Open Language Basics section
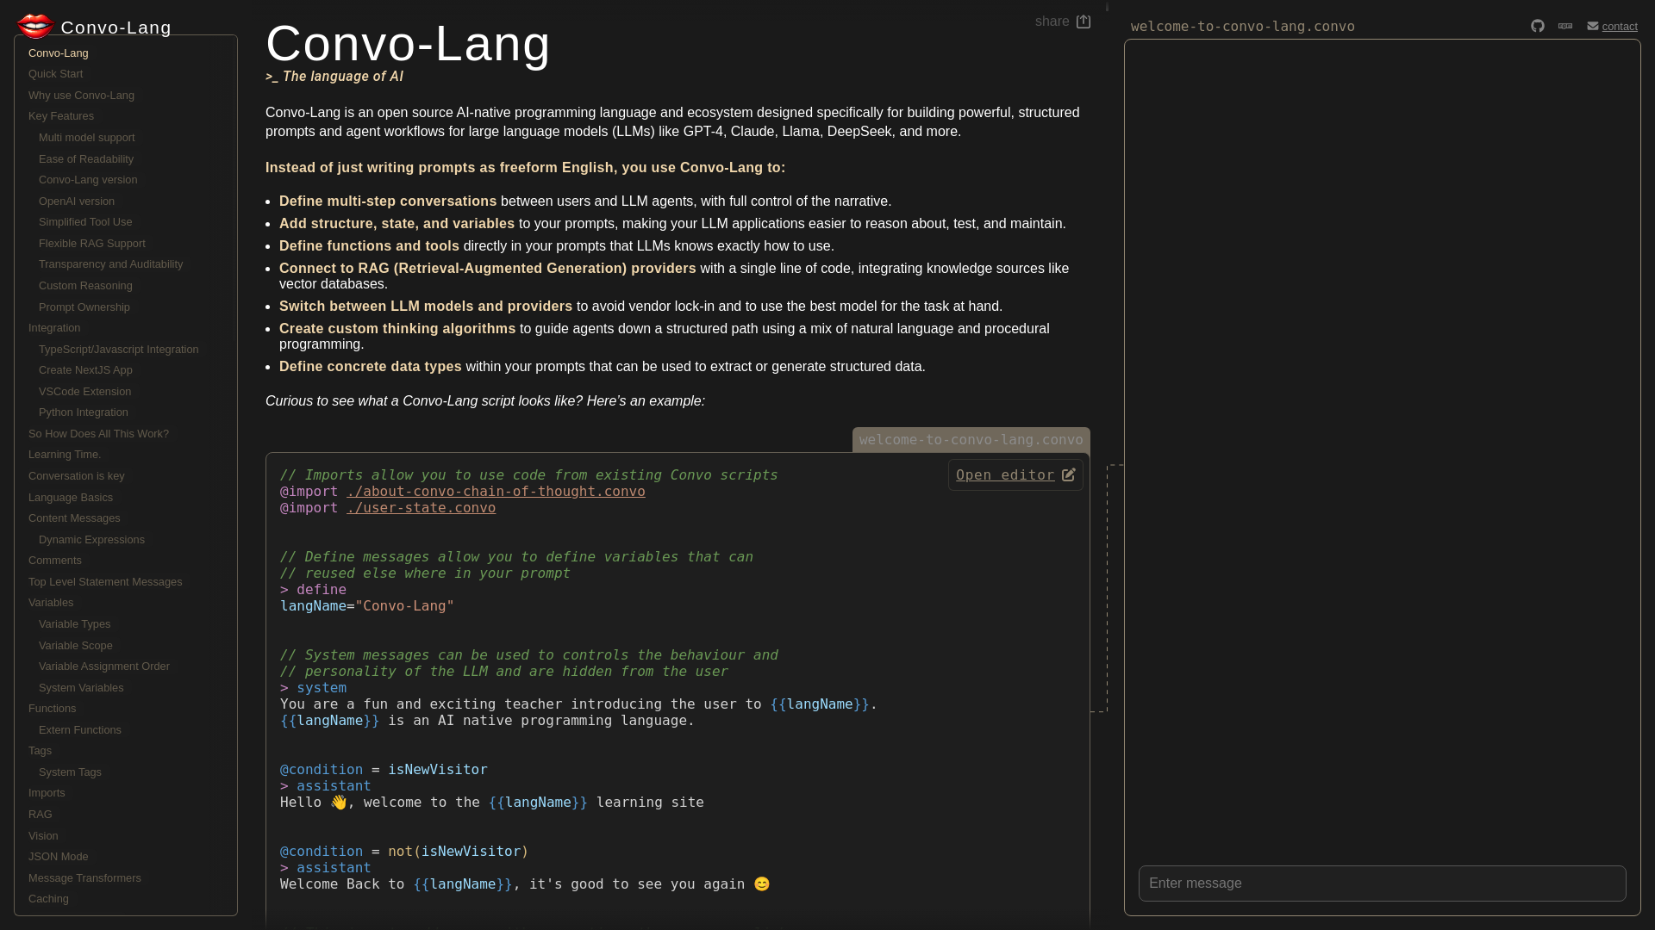This screenshot has width=1655, height=930. click(x=71, y=498)
